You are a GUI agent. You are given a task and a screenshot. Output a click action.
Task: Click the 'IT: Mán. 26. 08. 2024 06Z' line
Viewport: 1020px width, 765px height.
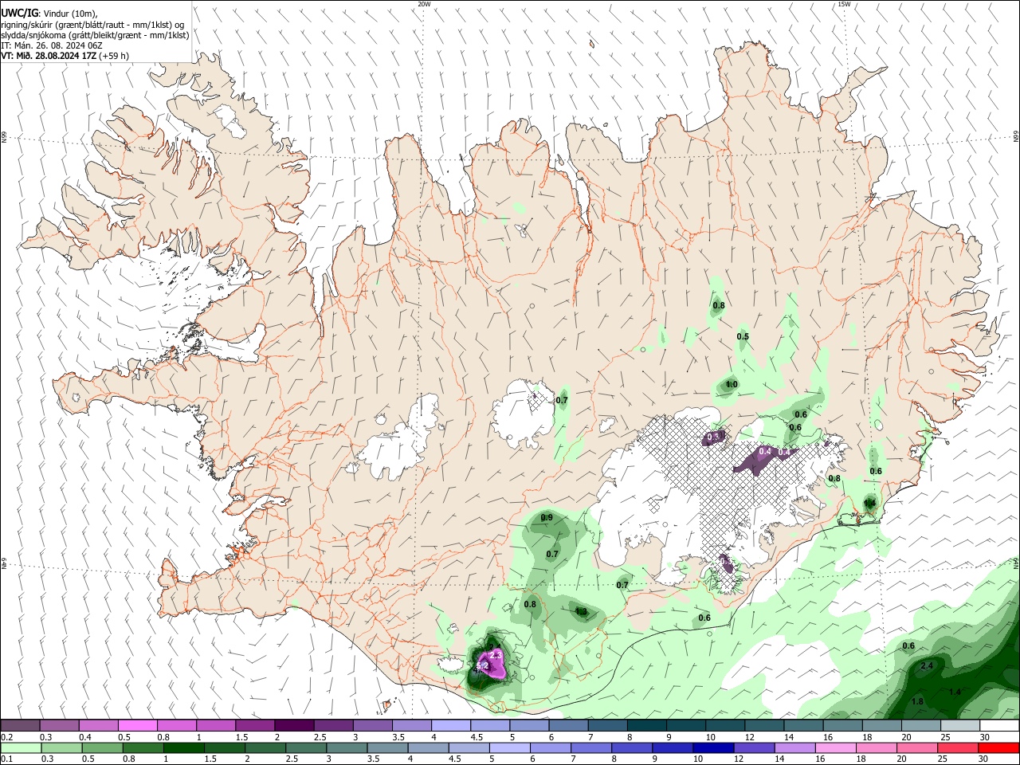pyautogui.click(x=52, y=45)
